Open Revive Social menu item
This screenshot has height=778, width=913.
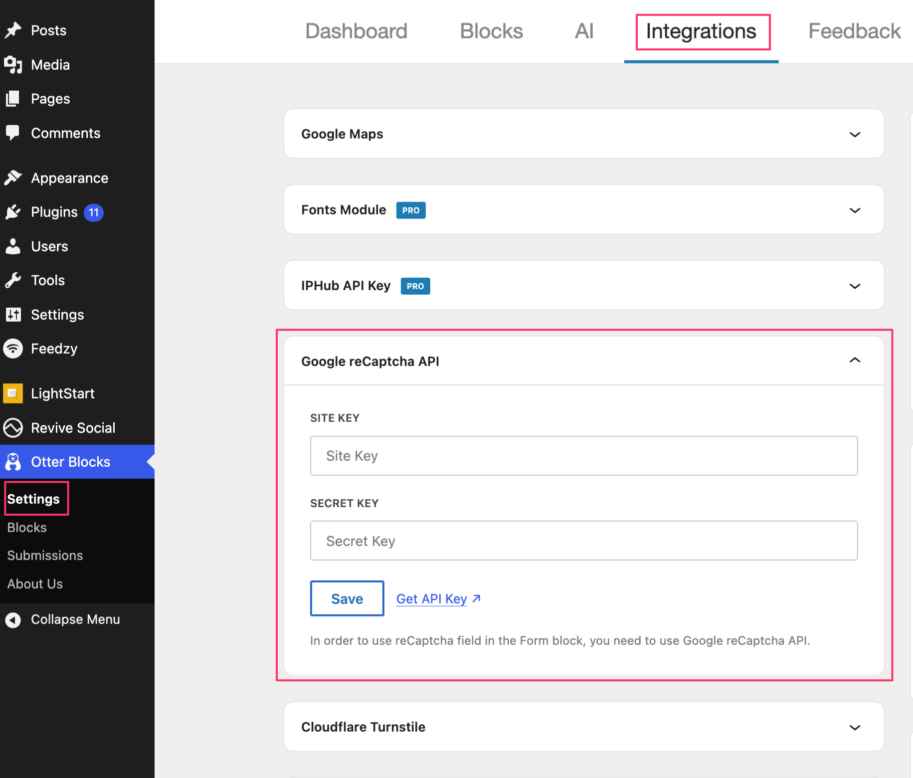(x=73, y=428)
